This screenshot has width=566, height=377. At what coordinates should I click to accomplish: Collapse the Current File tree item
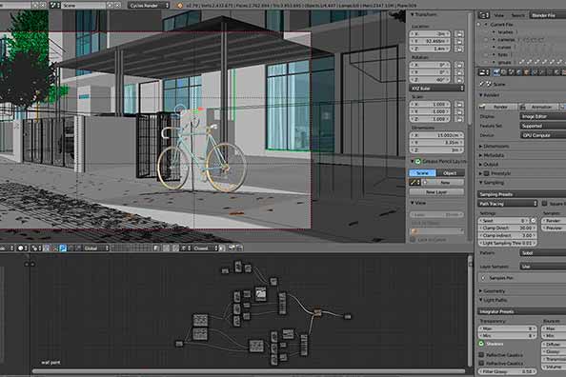coord(486,25)
